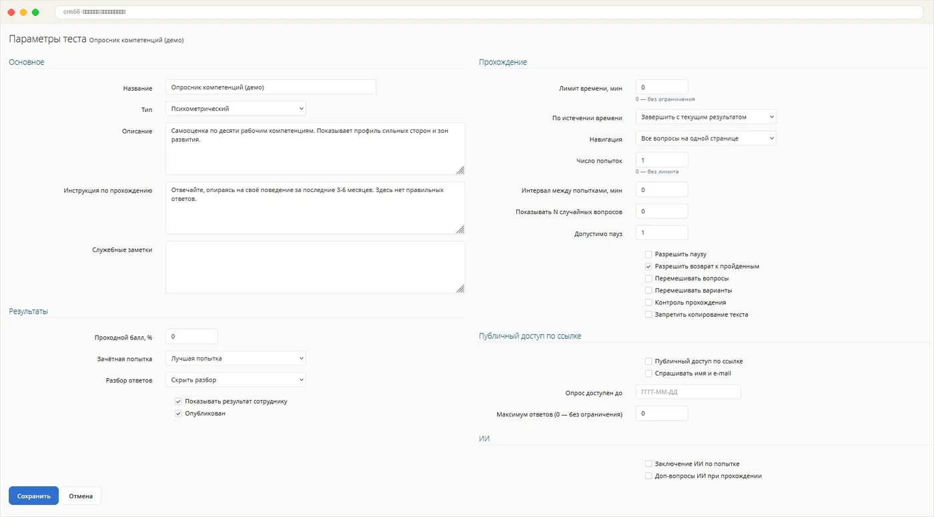Click the "Основное" section heading
This screenshot has height=517, width=934.
point(27,62)
